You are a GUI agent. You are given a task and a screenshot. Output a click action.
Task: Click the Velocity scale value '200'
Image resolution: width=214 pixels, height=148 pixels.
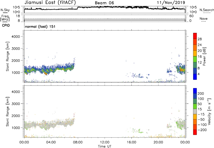[201, 94]
